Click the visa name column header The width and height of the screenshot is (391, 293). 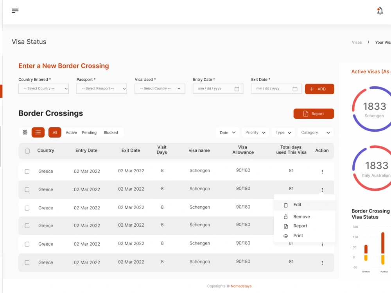pyautogui.click(x=199, y=150)
